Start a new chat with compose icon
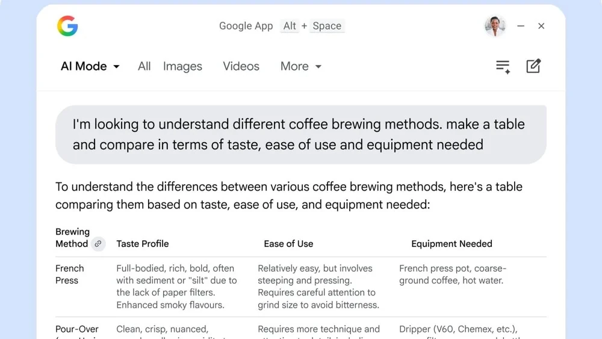 click(533, 66)
